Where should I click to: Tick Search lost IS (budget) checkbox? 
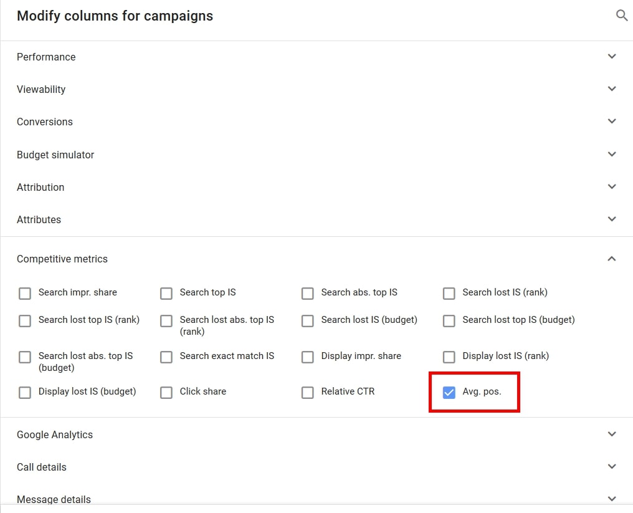coord(308,321)
